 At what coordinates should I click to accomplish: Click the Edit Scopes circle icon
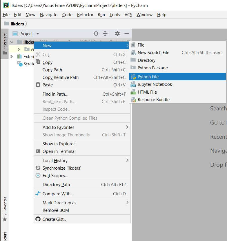click(x=38, y=175)
